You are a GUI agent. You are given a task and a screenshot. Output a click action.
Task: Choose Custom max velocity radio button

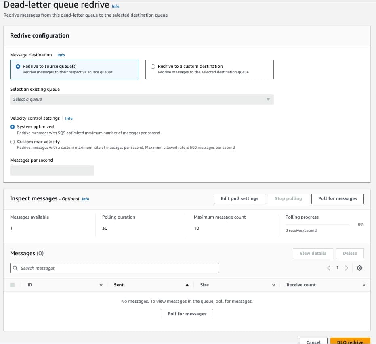pyautogui.click(x=13, y=142)
